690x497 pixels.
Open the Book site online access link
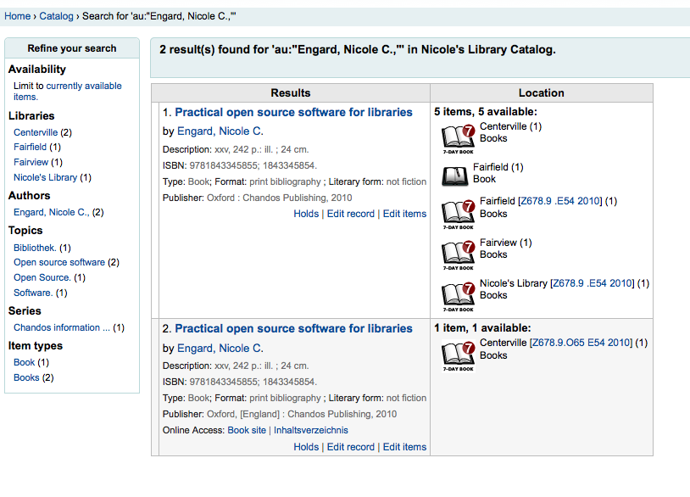click(247, 430)
